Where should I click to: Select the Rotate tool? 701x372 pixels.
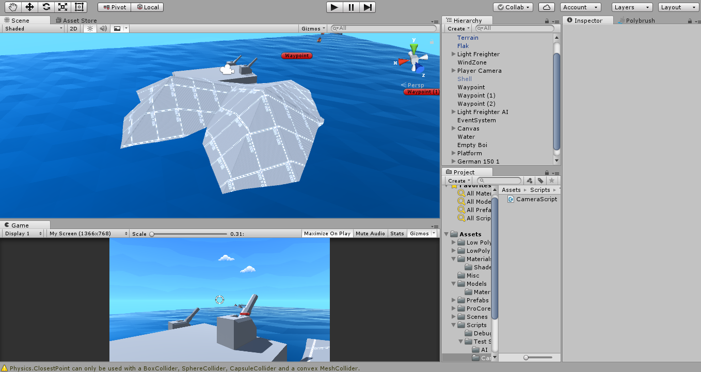click(46, 7)
